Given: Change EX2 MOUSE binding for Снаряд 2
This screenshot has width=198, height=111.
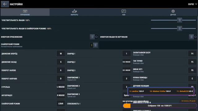Looking at the screenshot, I should pos(127,62).
